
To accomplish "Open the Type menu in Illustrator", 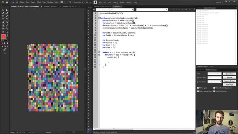I will click(28, 2).
